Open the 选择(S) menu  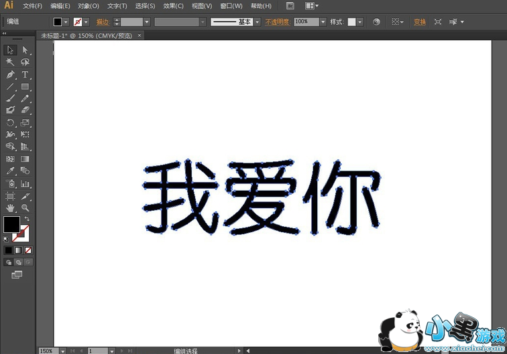coord(145,6)
